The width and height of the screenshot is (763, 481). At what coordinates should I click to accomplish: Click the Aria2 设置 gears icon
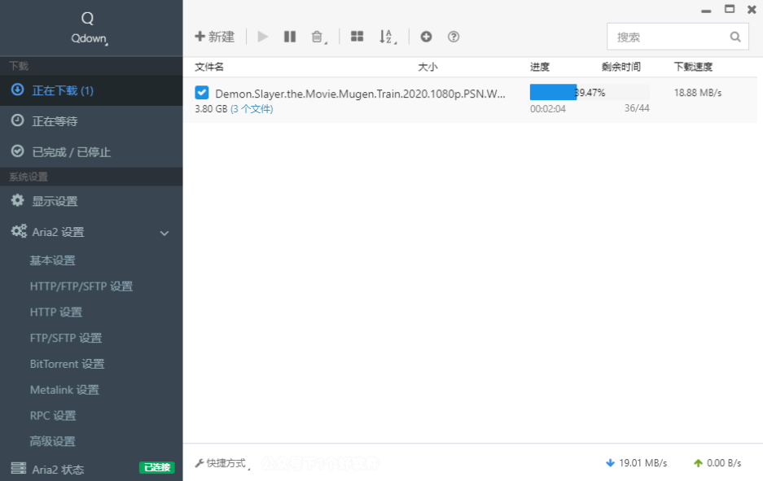click(x=19, y=231)
